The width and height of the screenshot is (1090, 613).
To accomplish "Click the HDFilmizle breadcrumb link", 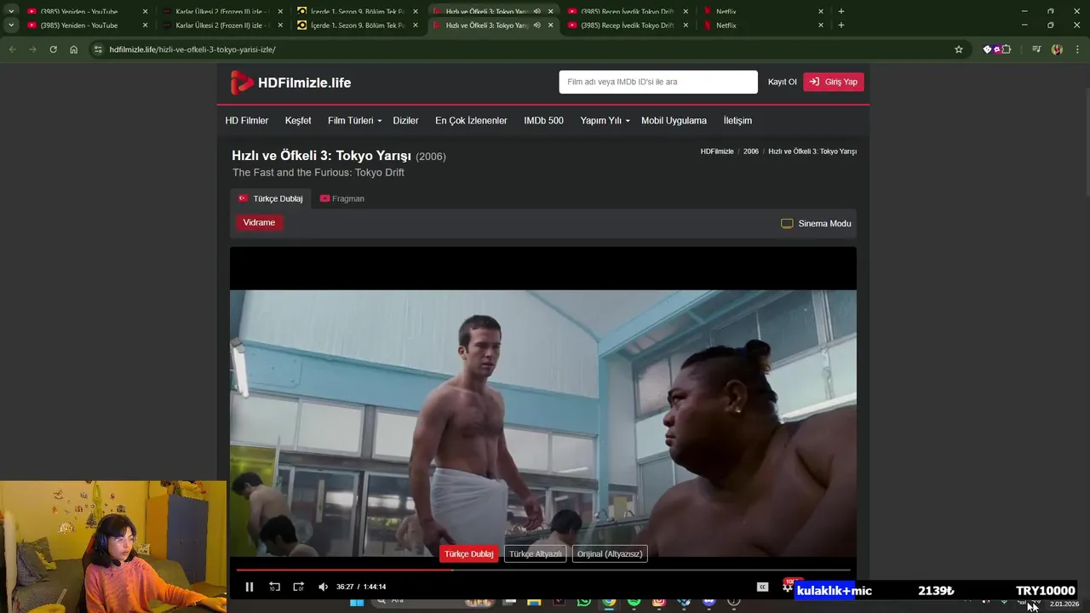I will 717,152.
